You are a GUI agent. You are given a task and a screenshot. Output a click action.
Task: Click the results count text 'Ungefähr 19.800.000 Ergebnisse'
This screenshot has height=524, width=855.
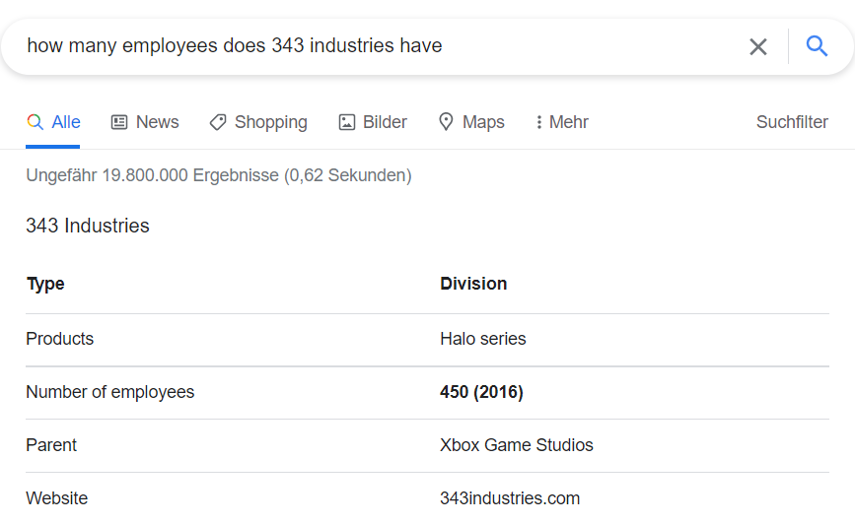pyautogui.click(x=152, y=175)
